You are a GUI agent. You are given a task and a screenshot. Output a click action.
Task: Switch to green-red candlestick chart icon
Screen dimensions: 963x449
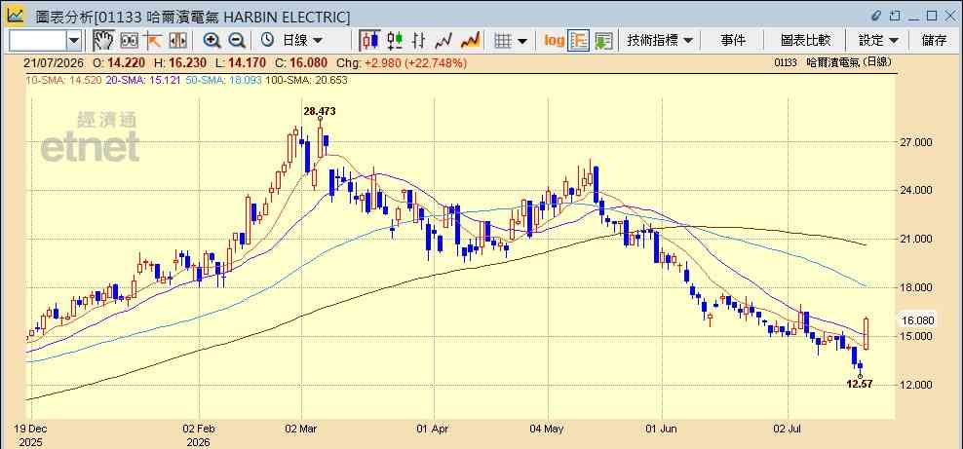(395, 41)
